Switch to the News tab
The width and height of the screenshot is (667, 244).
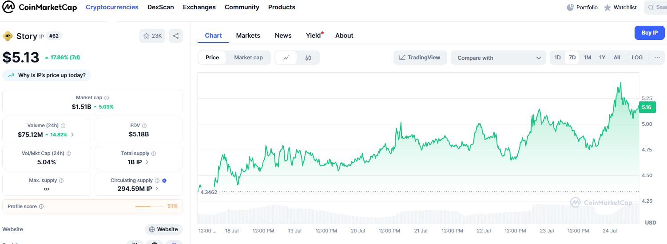point(283,35)
